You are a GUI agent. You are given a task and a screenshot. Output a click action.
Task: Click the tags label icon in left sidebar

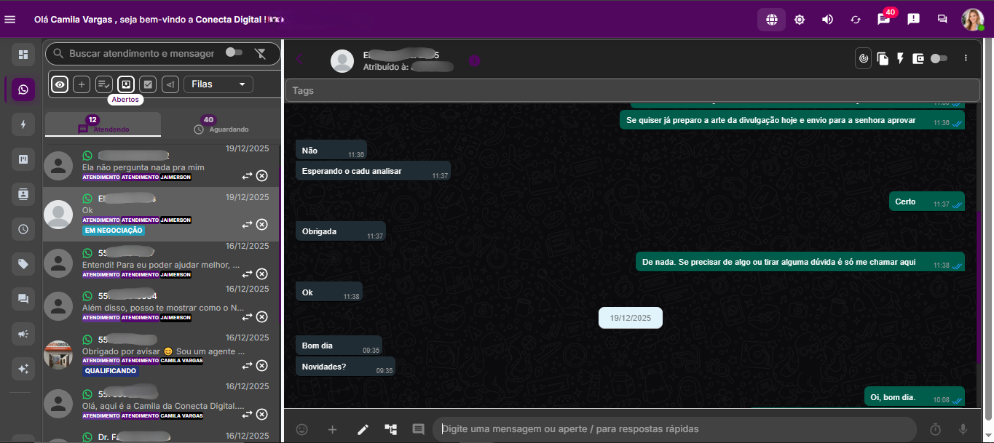pos(23,264)
